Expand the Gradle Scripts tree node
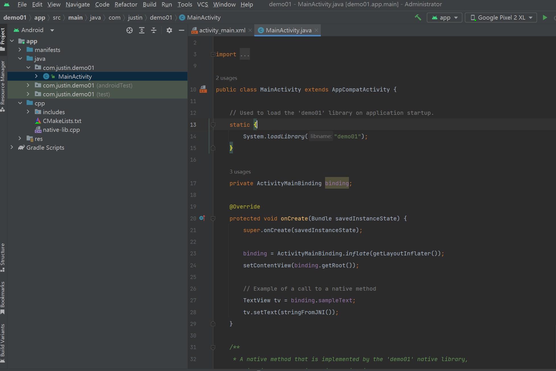 point(12,147)
